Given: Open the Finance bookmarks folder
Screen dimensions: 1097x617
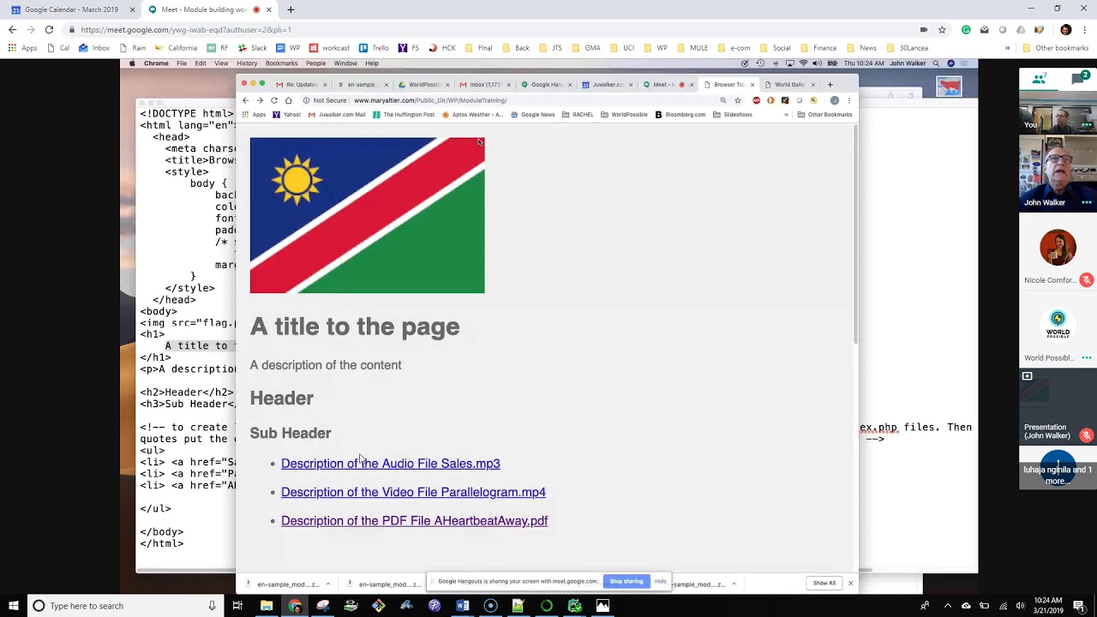Looking at the screenshot, I should pyautogui.click(x=818, y=48).
